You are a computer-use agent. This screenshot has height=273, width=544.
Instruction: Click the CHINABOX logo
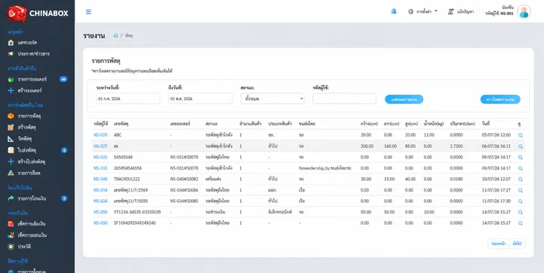tap(38, 13)
